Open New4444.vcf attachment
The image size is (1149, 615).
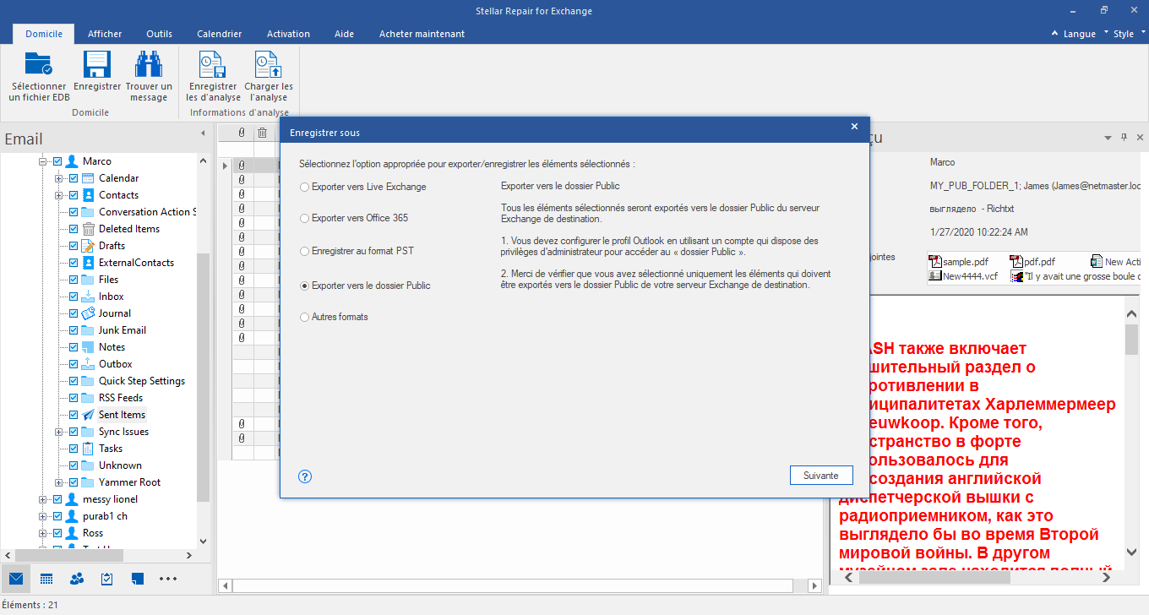[965, 275]
